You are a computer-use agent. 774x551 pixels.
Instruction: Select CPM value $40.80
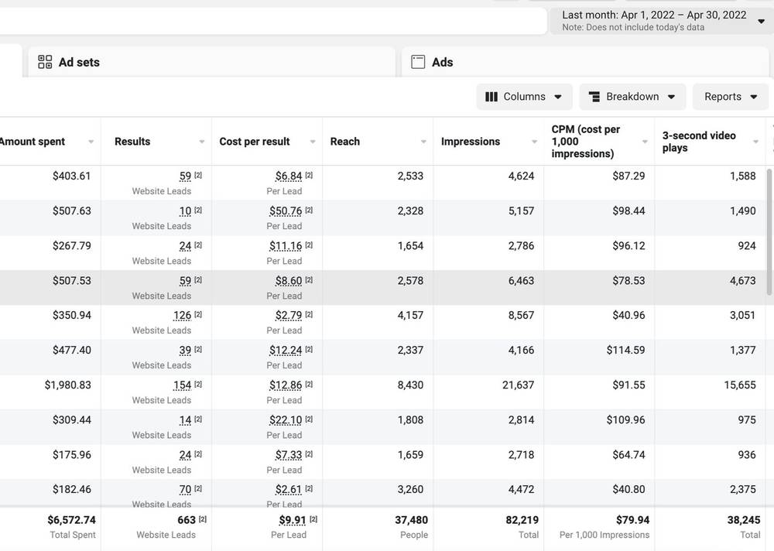pyautogui.click(x=628, y=490)
